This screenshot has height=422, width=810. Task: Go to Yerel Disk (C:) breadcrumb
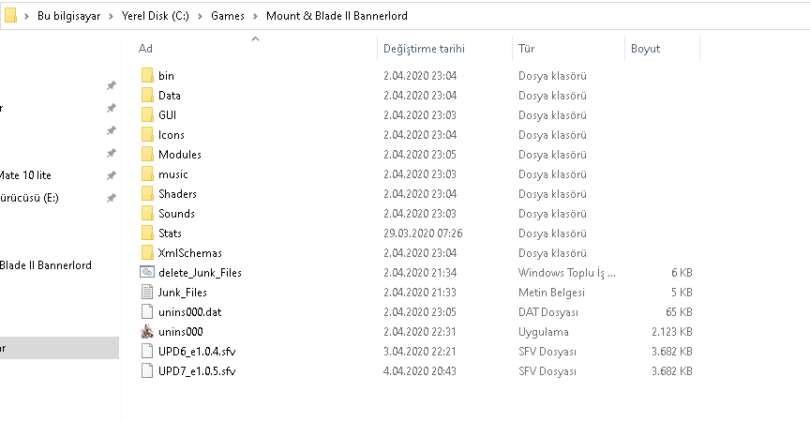[x=156, y=16]
